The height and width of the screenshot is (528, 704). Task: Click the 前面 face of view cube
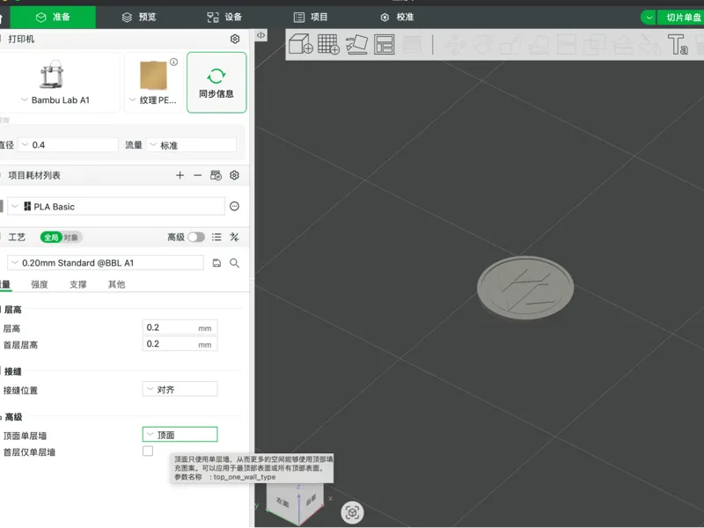point(312,499)
